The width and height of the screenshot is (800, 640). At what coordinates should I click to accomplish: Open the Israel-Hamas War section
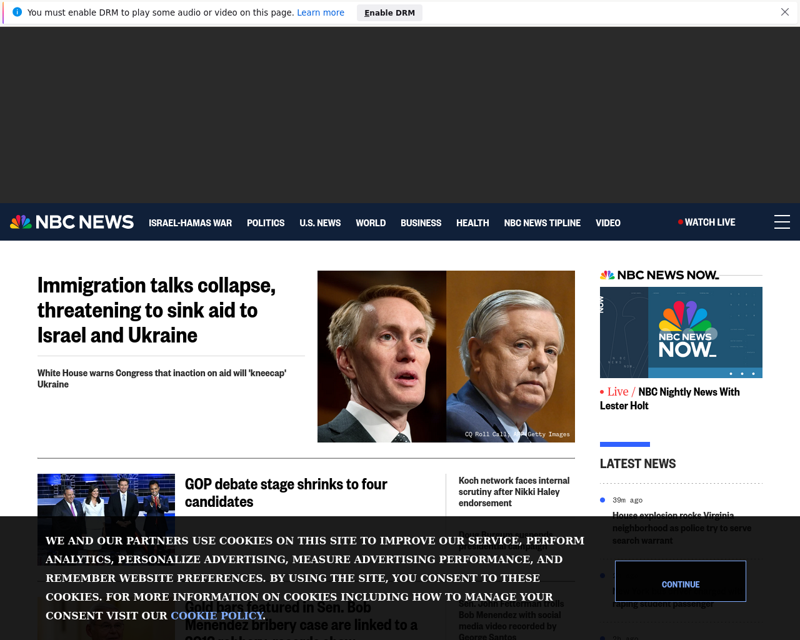(x=190, y=222)
